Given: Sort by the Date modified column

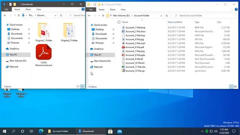Looking at the screenshot, I should coord(175,22).
